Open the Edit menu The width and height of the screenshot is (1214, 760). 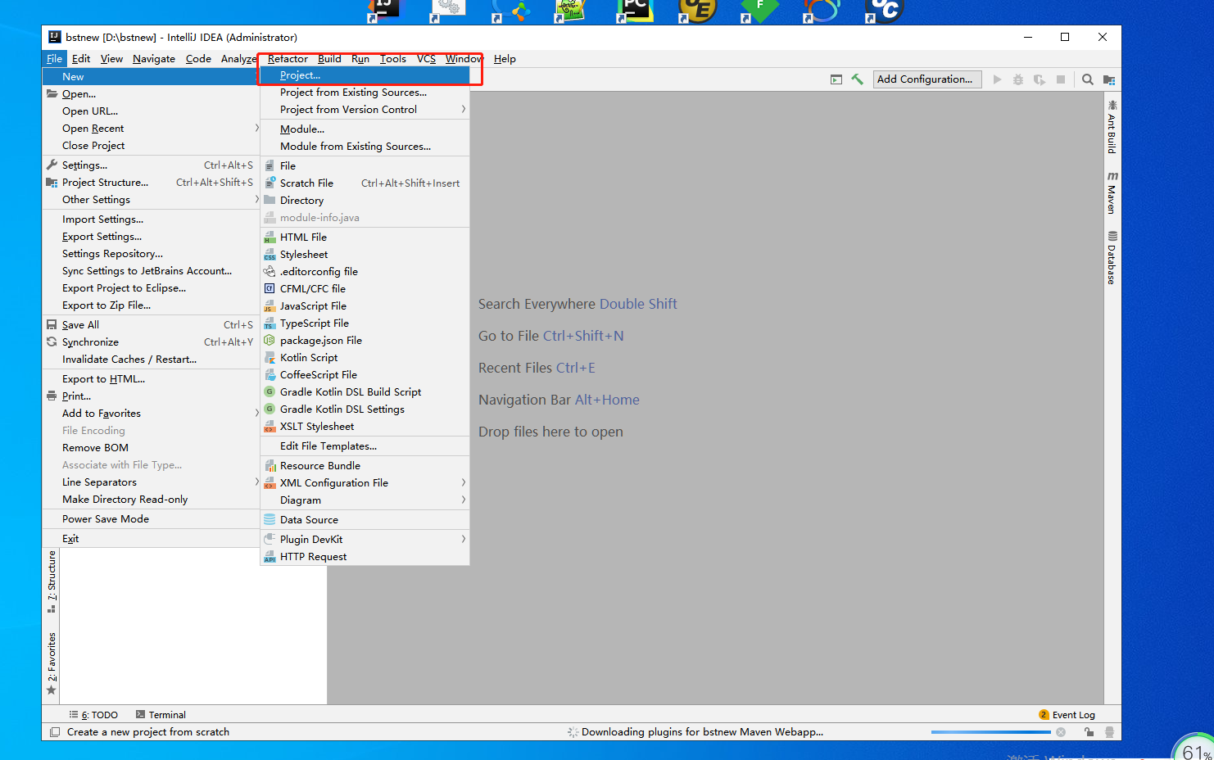point(81,59)
